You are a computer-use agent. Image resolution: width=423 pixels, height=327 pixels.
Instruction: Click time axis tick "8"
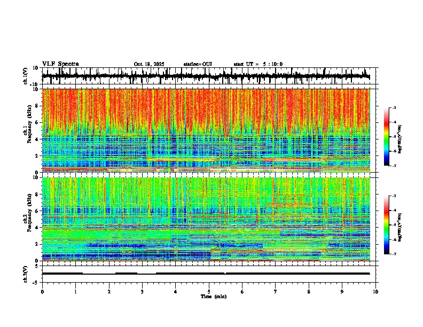click(x=309, y=292)
